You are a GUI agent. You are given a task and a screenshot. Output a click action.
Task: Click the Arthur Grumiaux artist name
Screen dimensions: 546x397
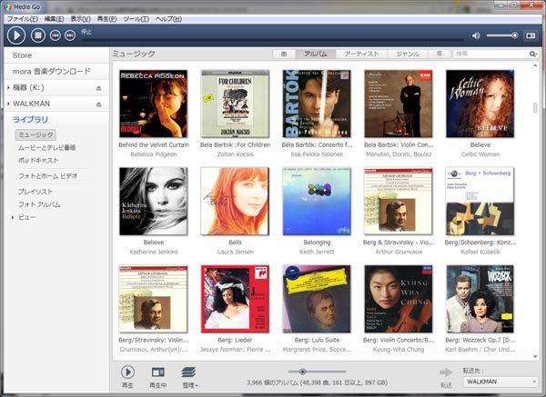(x=399, y=252)
